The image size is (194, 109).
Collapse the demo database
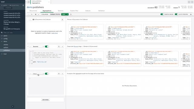pos(2,41)
